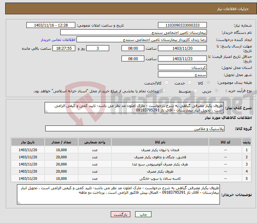The width and height of the screenshot is (257, 223).
Task: Click the price validity date 1403/11/23 field
Action: click(x=182, y=59)
